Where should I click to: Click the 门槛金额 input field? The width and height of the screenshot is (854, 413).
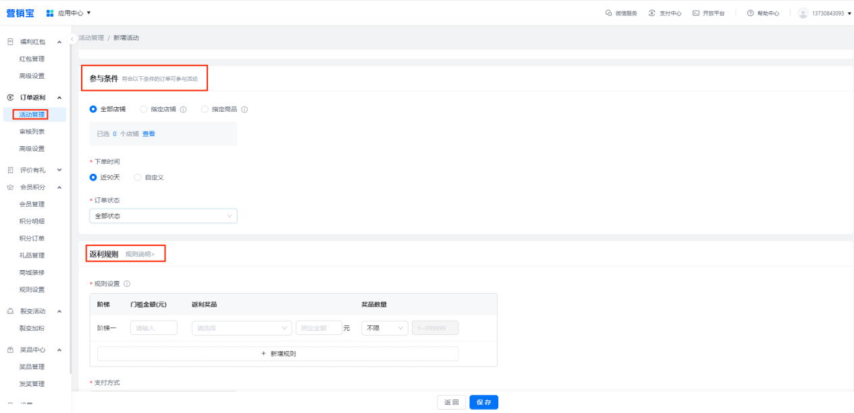(x=153, y=328)
